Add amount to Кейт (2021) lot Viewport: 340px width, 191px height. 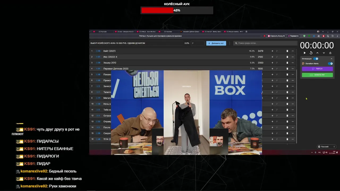click(x=272, y=51)
